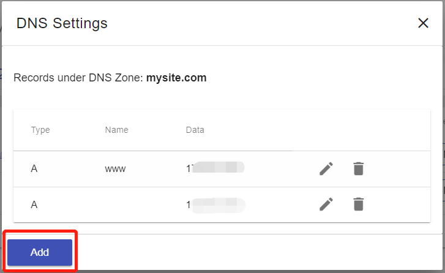445x273 pixels.
Task: Click the Type column header
Action: (40, 130)
